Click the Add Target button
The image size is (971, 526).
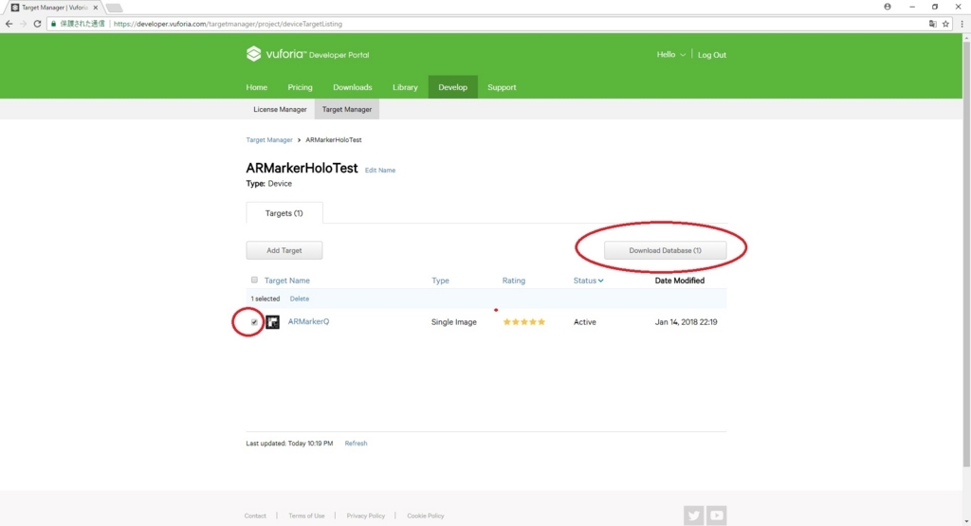click(284, 250)
